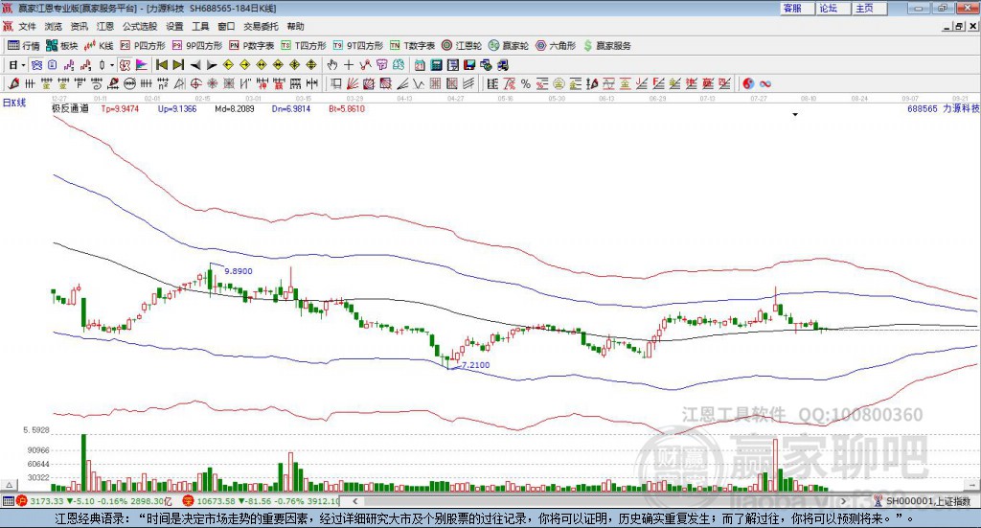Select the hand pan tool

tap(332, 65)
